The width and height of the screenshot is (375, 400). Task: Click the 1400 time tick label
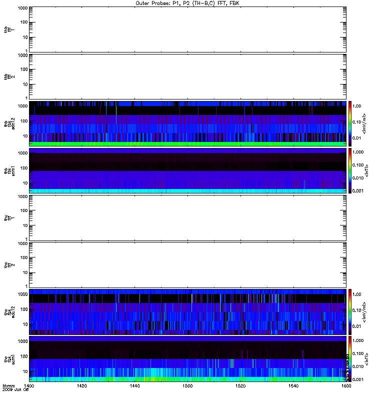point(28,385)
